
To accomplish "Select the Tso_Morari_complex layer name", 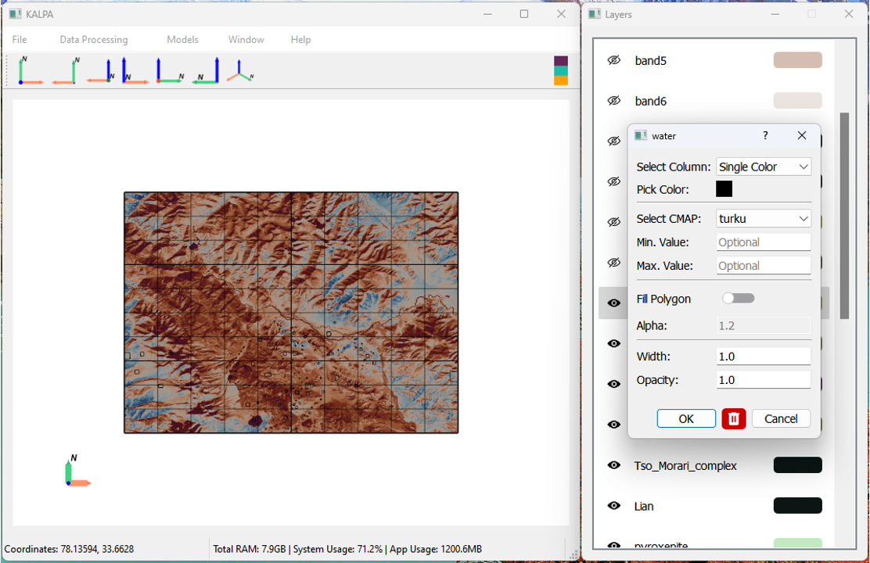I will 685,466.
